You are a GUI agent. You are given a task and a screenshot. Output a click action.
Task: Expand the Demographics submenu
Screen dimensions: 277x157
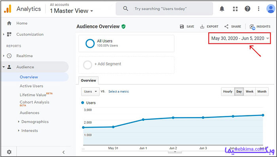[x=19, y=122]
